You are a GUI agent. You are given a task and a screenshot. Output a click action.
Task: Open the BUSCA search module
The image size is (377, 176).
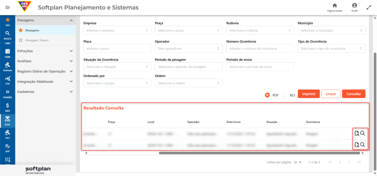[x=7, y=35]
